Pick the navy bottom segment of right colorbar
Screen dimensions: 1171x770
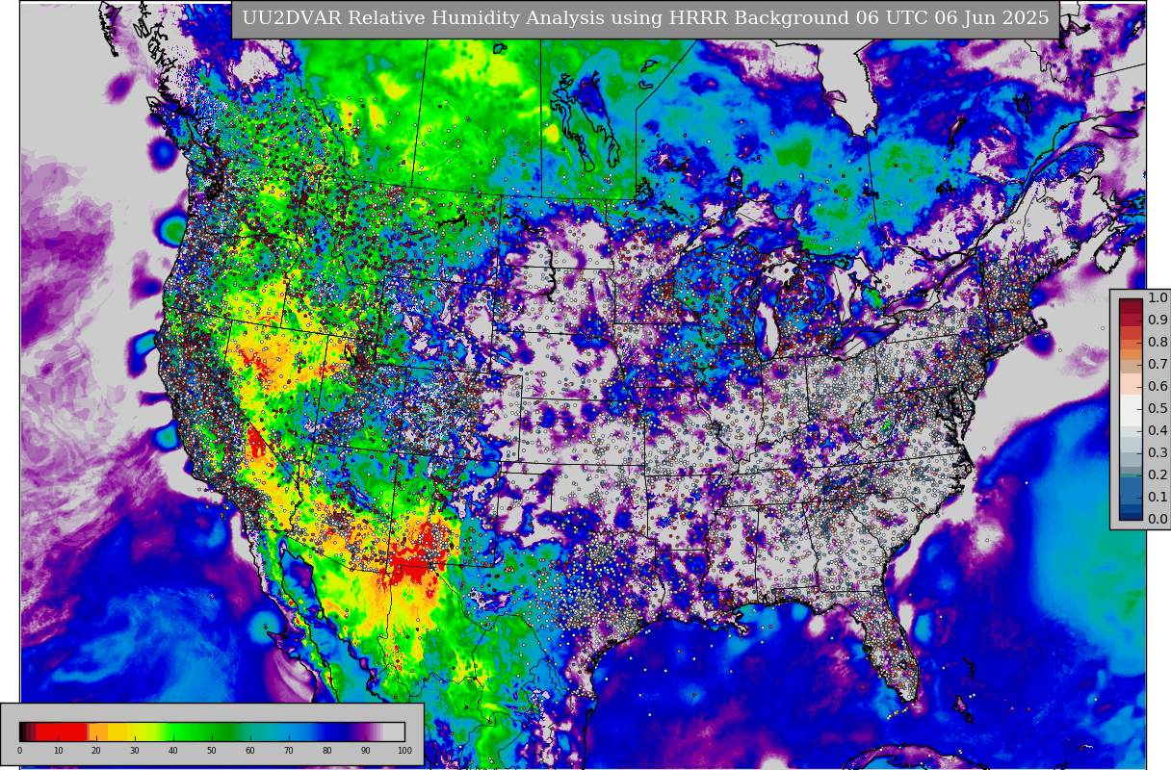pyautogui.click(x=1131, y=516)
